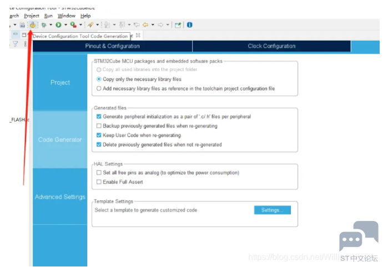Viewport: 383px width, 267px height.
Task: Open dropdown next to Previous Annotation icon
Action: pos(129,24)
